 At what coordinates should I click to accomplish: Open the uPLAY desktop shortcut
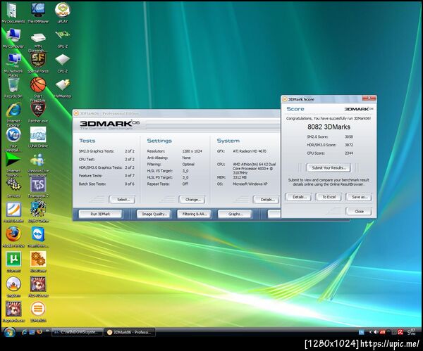point(62,13)
